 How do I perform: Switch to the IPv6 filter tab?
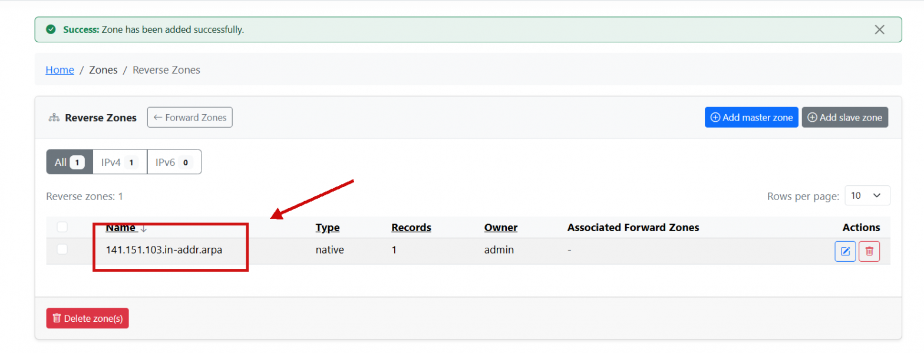174,162
